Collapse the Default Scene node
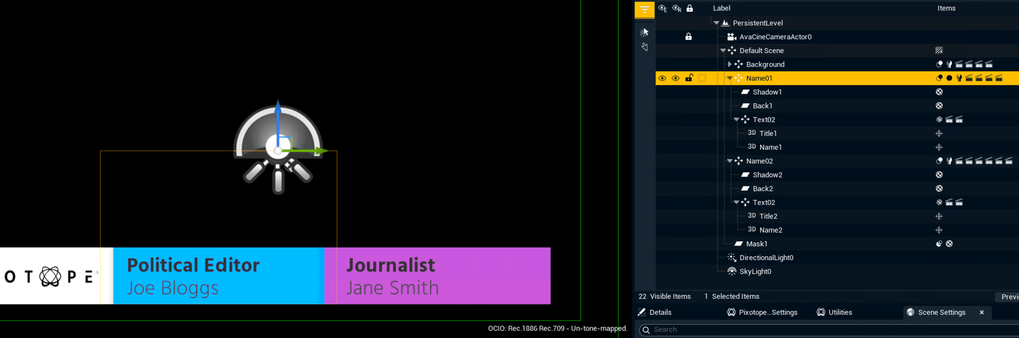 723,50
